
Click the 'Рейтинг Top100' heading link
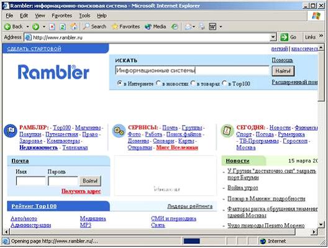pyautogui.click(x=34, y=206)
